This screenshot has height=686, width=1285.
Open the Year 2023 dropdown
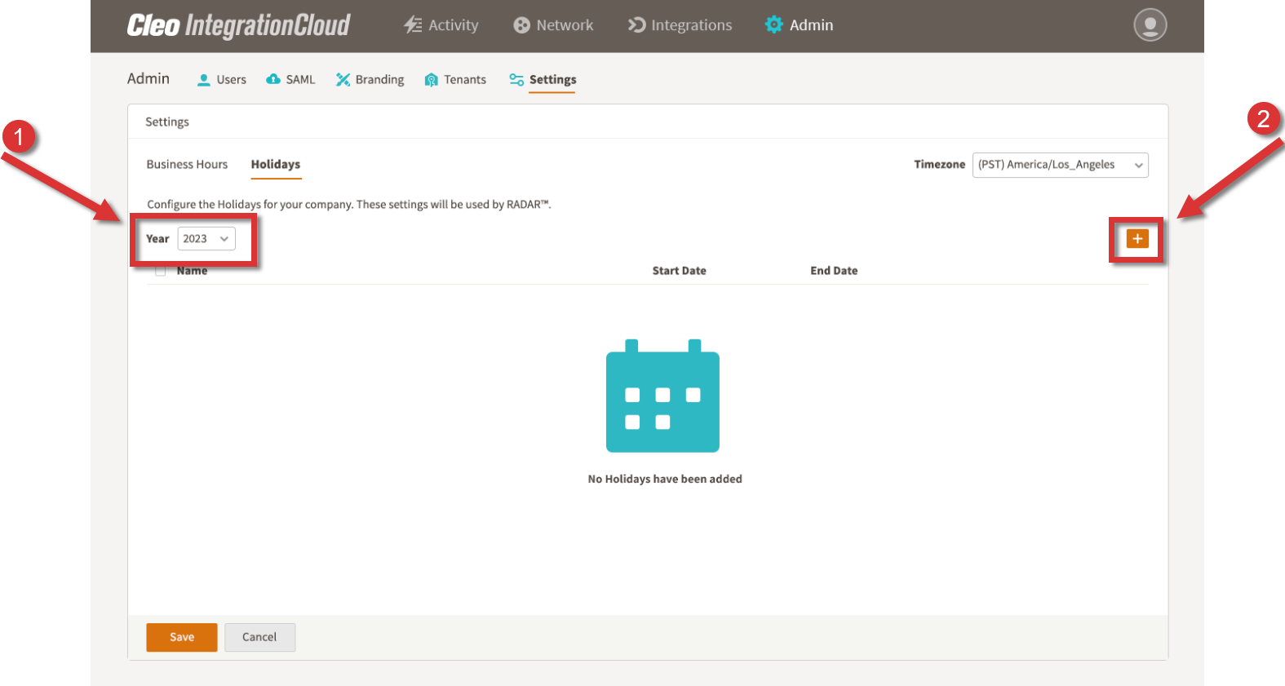[x=206, y=239]
